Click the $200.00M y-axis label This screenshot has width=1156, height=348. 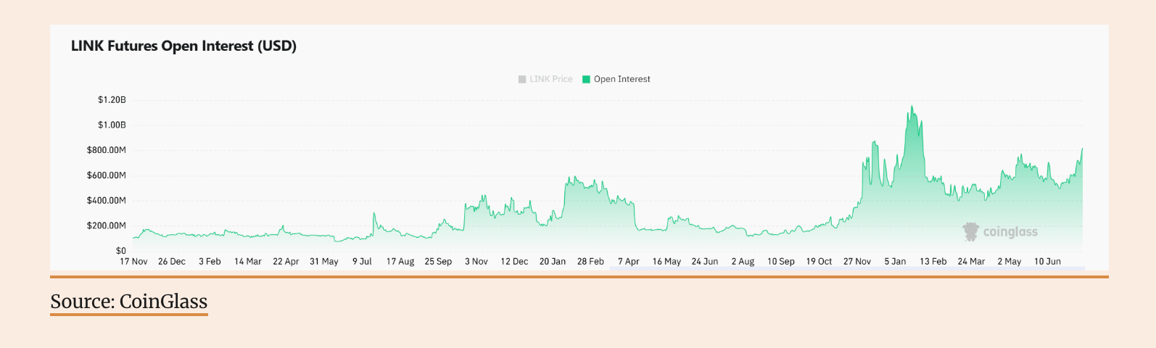pyautogui.click(x=107, y=225)
